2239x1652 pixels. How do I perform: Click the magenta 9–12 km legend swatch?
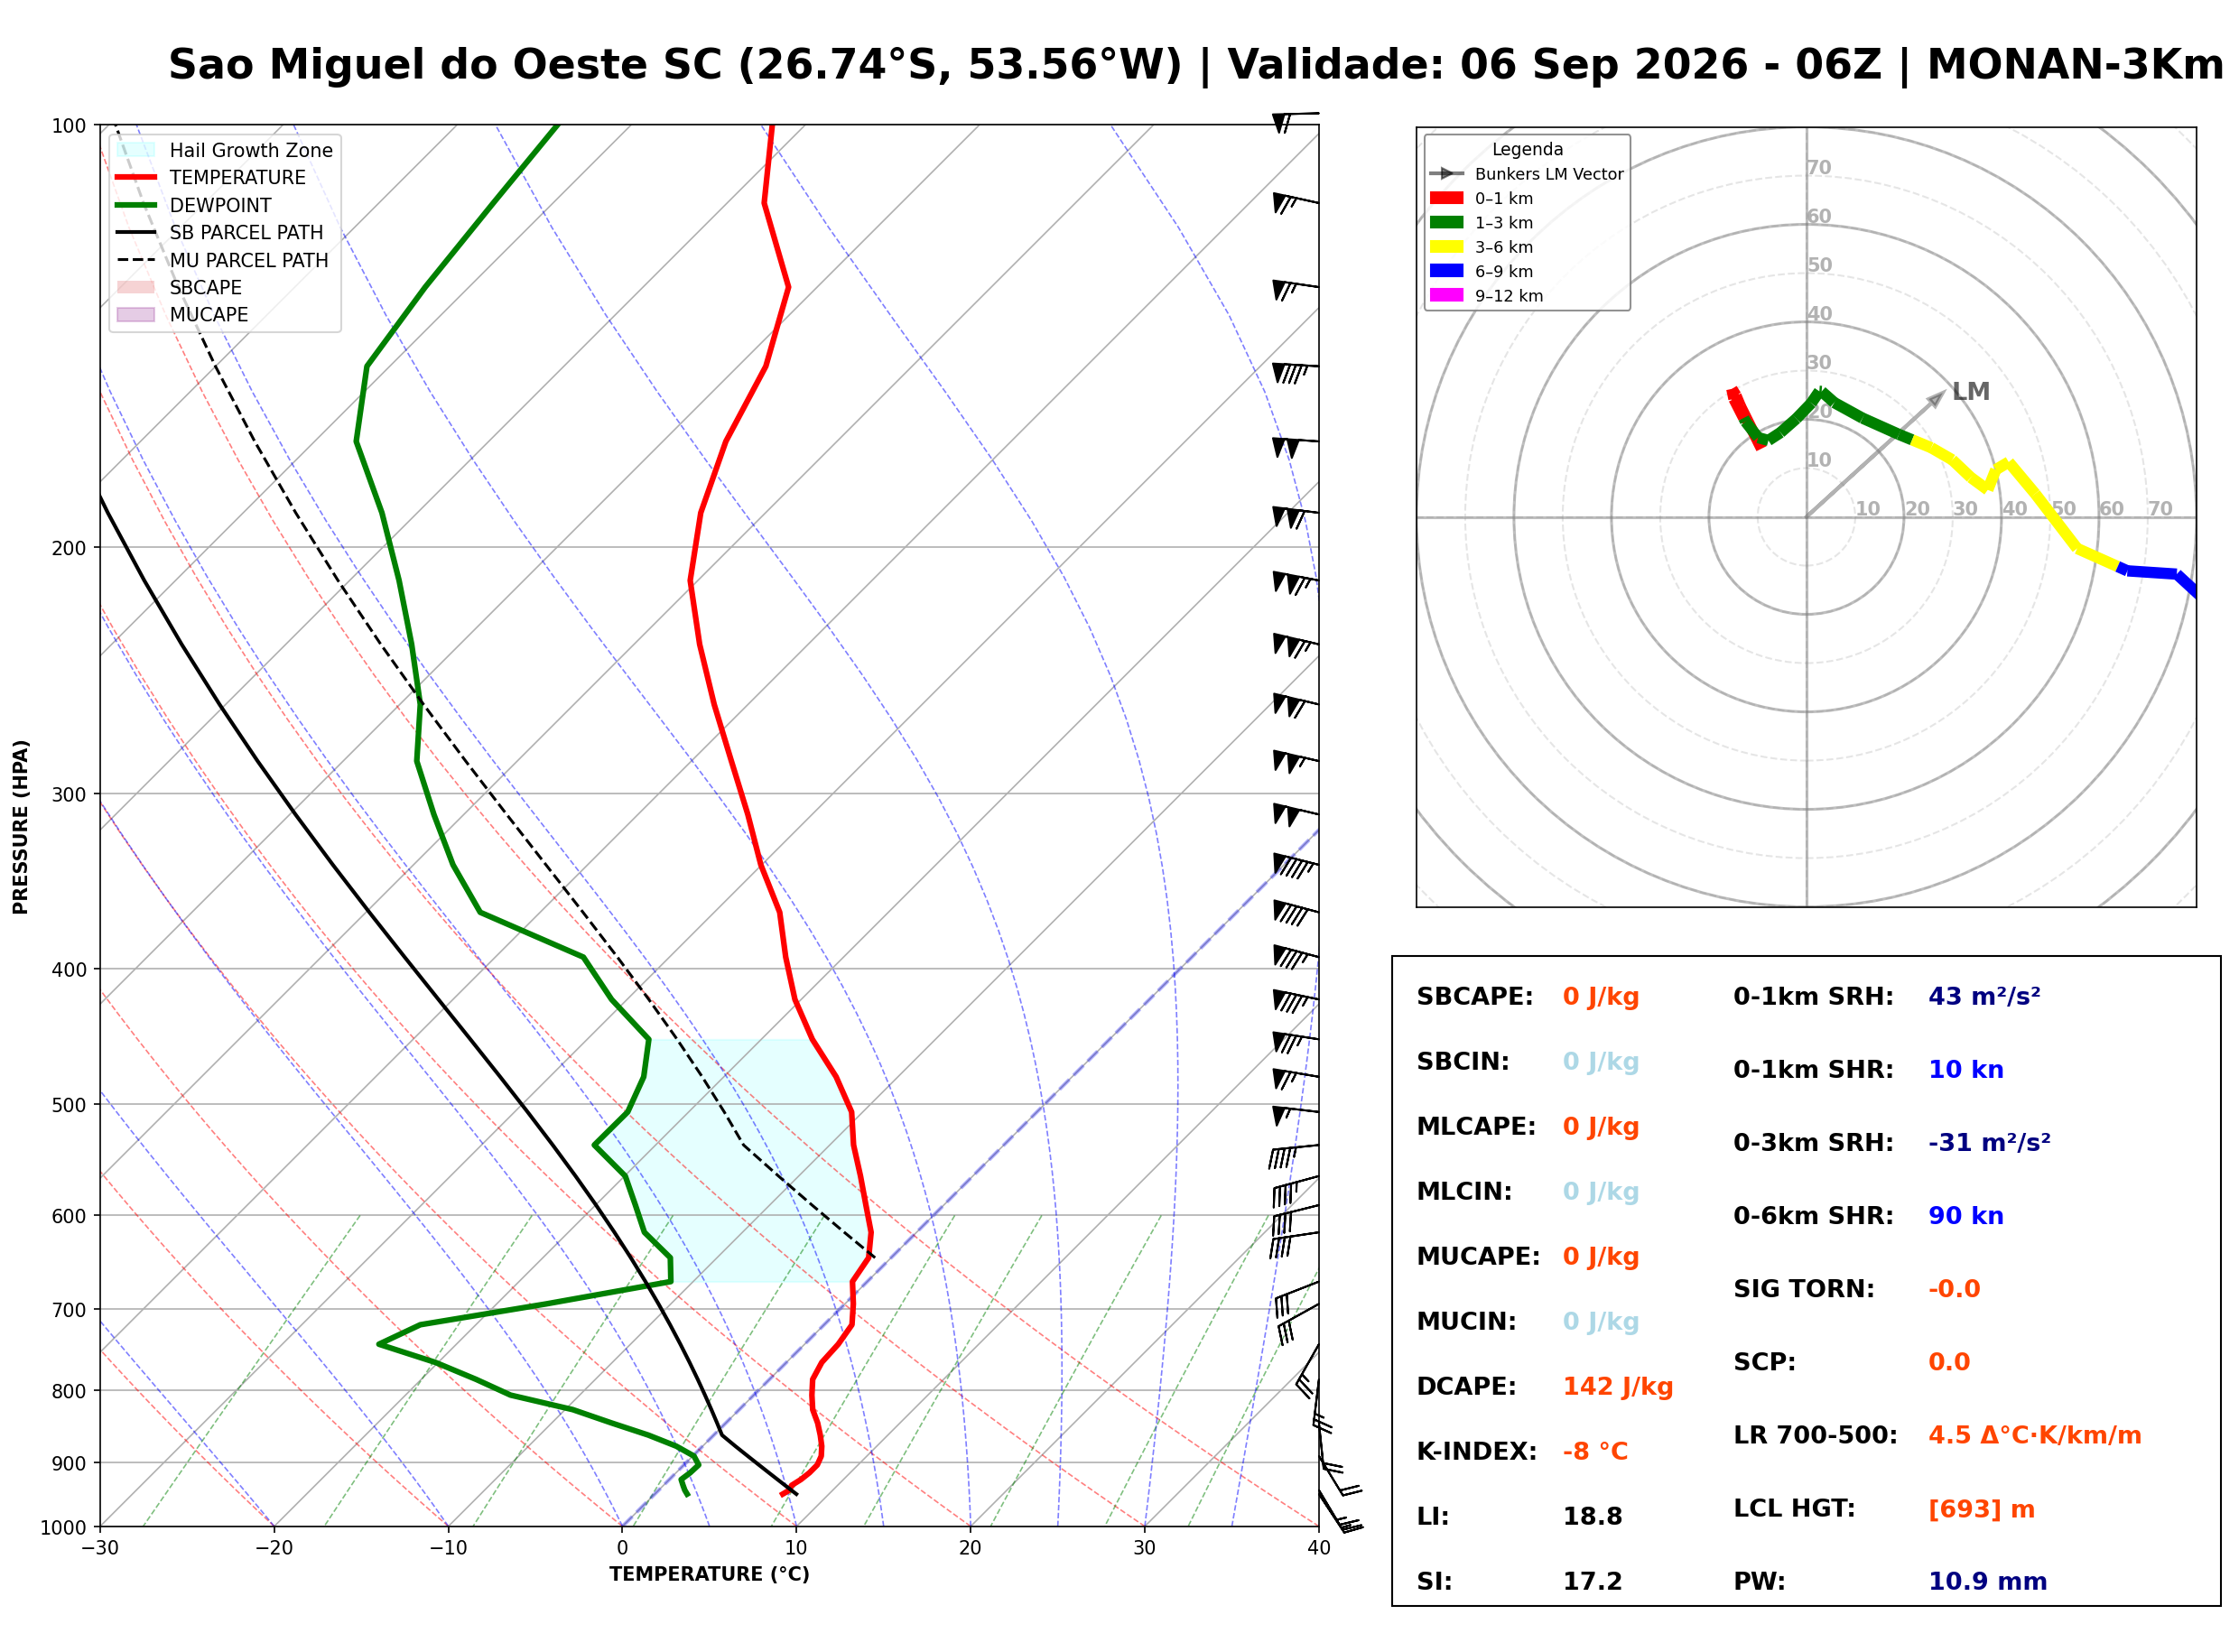click(x=1447, y=295)
